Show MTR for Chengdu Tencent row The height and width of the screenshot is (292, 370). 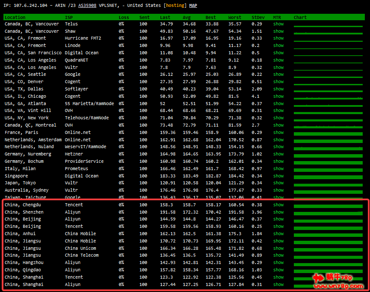point(278,205)
